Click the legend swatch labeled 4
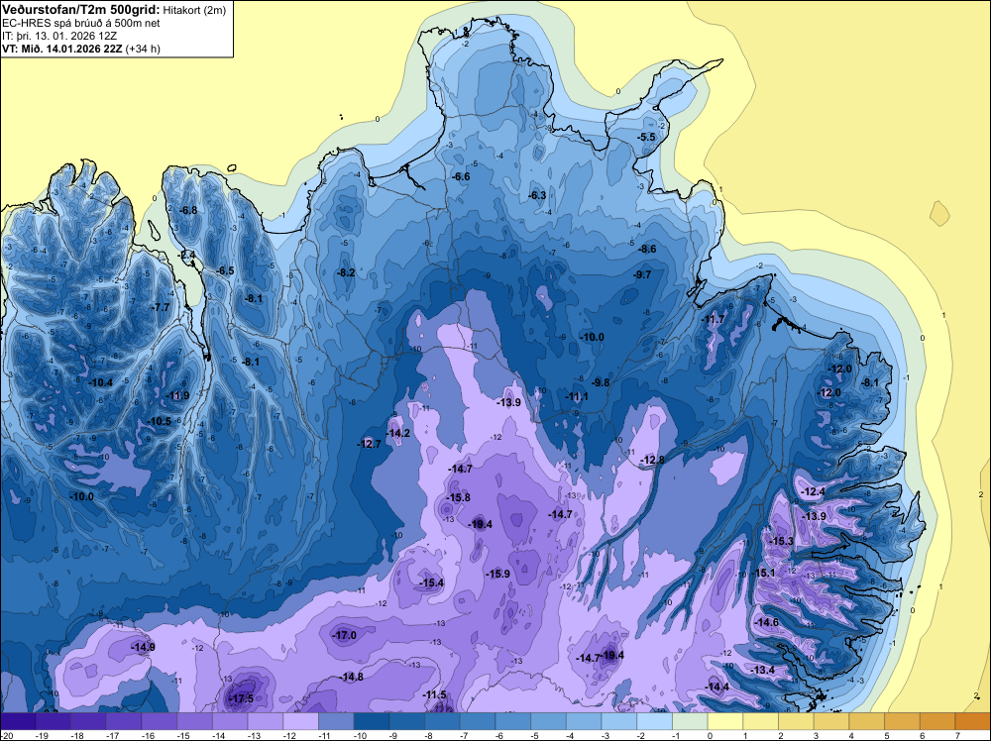Image resolution: width=991 pixels, height=741 pixels. click(x=867, y=721)
